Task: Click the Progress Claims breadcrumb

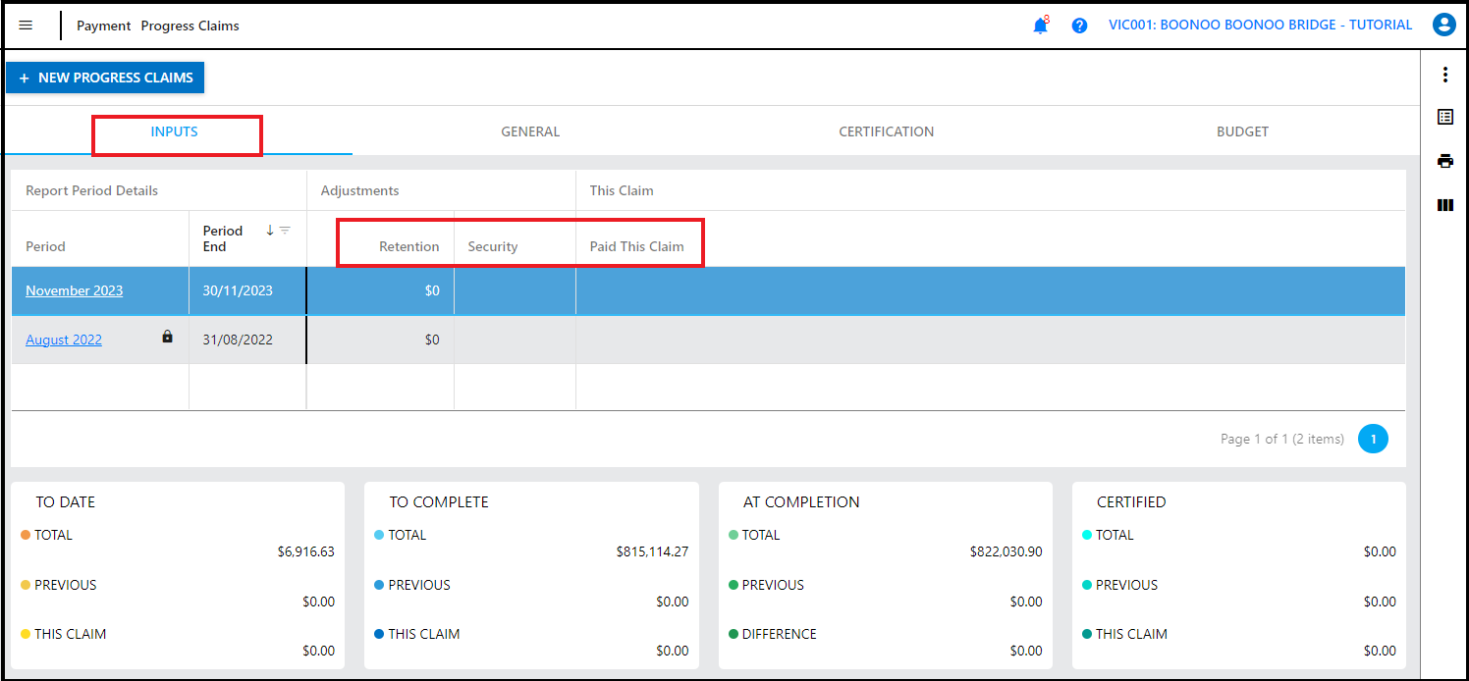Action: click(190, 26)
